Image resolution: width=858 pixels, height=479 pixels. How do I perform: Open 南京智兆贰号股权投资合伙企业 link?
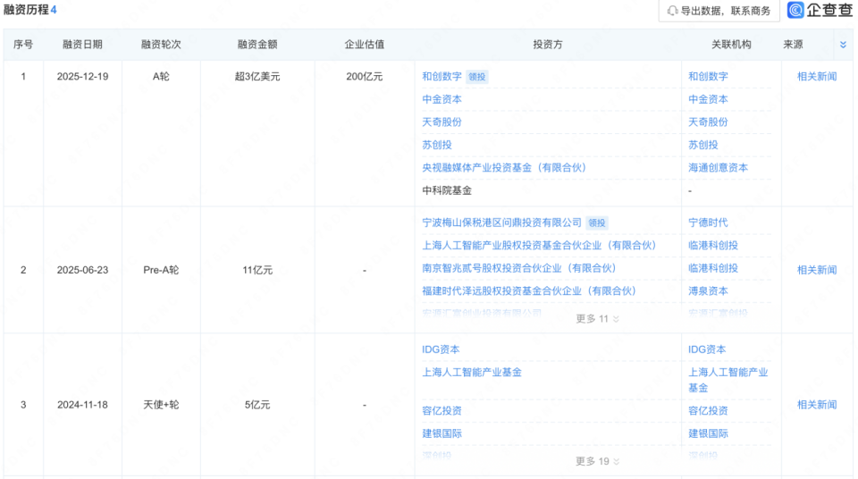point(519,268)
